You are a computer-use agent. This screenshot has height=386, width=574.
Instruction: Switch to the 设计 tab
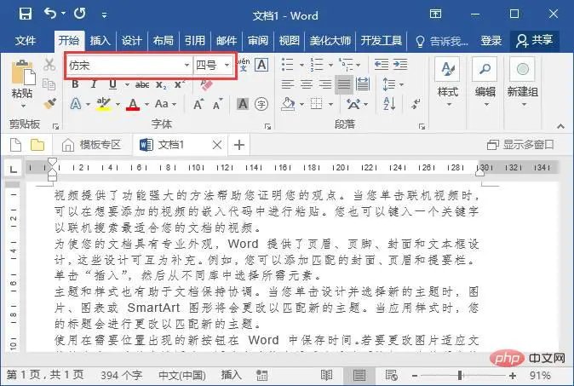pos(131,40)
